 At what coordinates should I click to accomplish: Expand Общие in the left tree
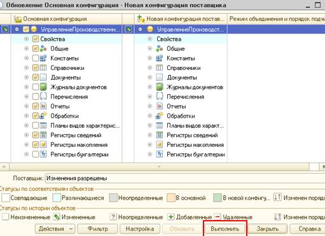26,48
